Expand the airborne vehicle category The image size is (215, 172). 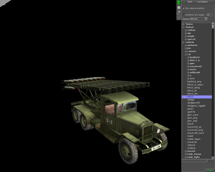click(x=186, y=45)
